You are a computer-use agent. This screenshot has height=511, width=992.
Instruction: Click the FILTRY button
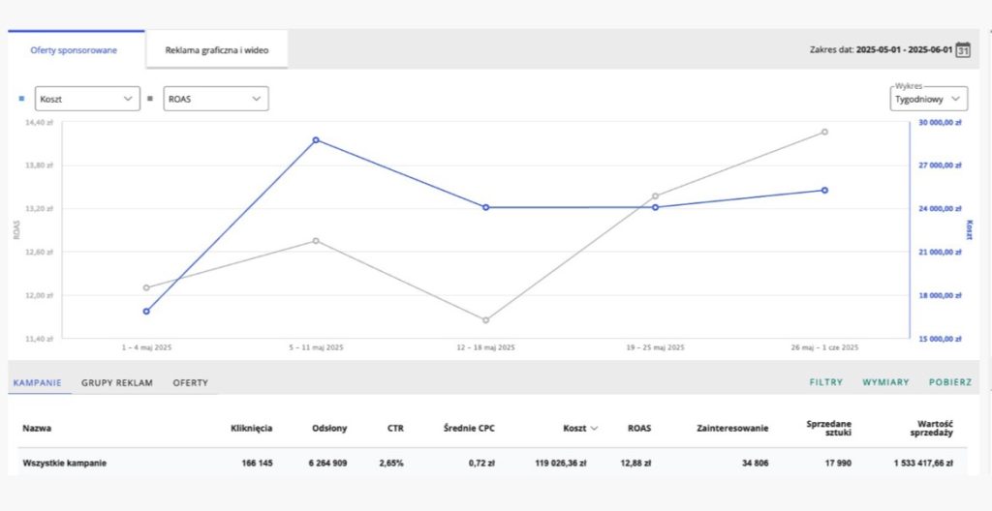pos(825,382)
